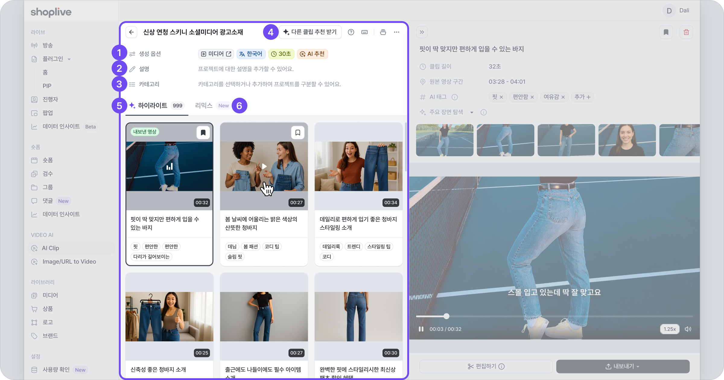
Task: Mute the video with the speaker icon
Action: 688,329
